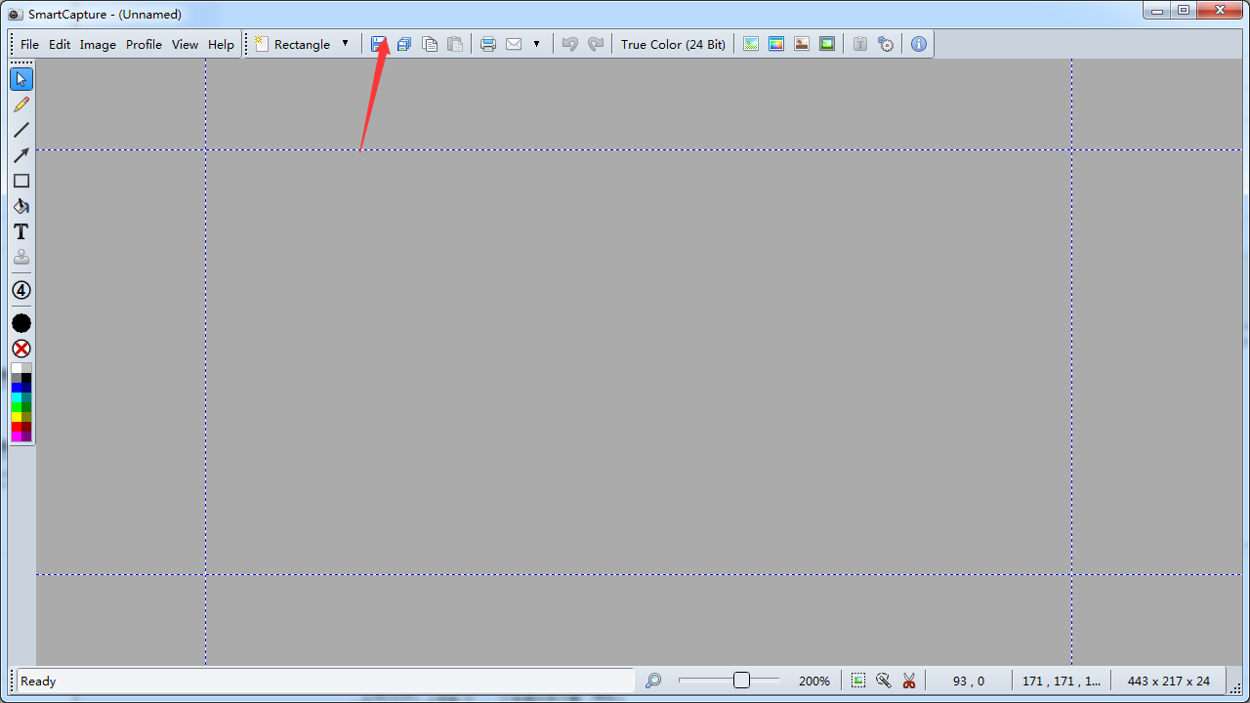
Task: Open the Profile menu
Action: (144, 44)
